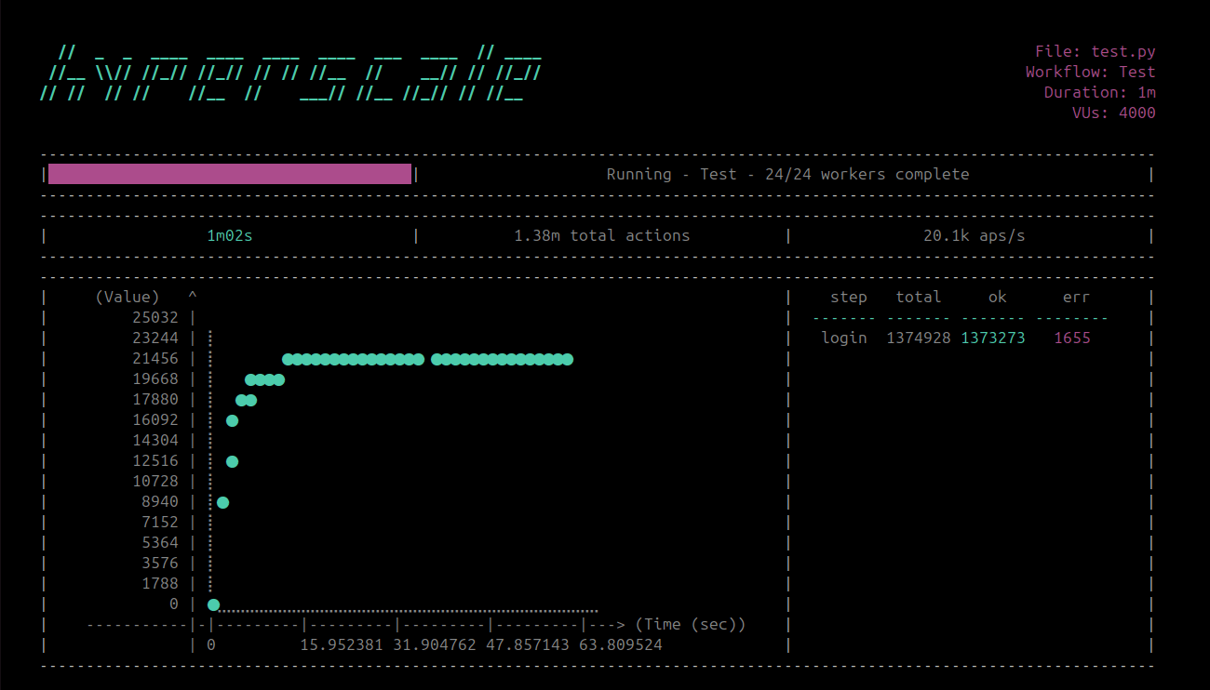Click the 1.38m total actions counter

tap(603, 235)
